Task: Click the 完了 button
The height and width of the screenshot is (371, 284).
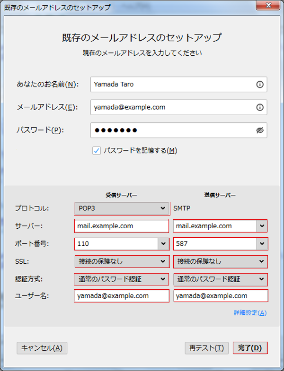Action: click(x=250, y=348)
